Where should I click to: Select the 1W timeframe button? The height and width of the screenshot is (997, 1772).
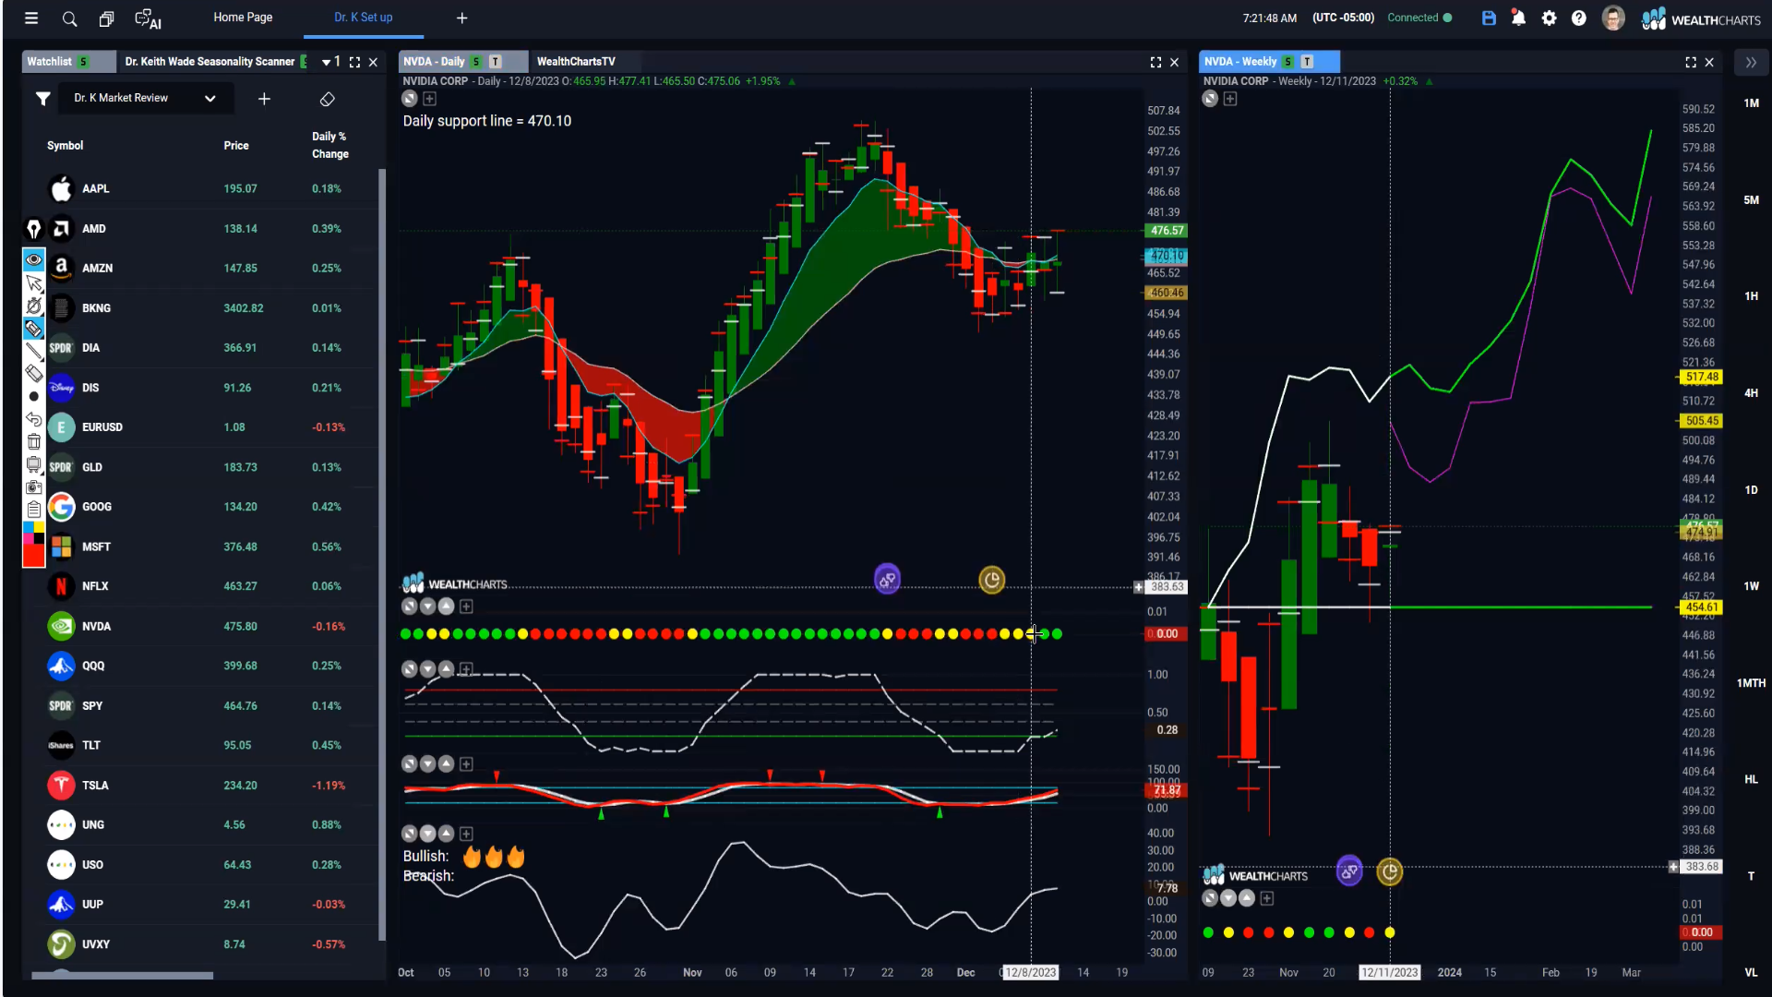1751,586
